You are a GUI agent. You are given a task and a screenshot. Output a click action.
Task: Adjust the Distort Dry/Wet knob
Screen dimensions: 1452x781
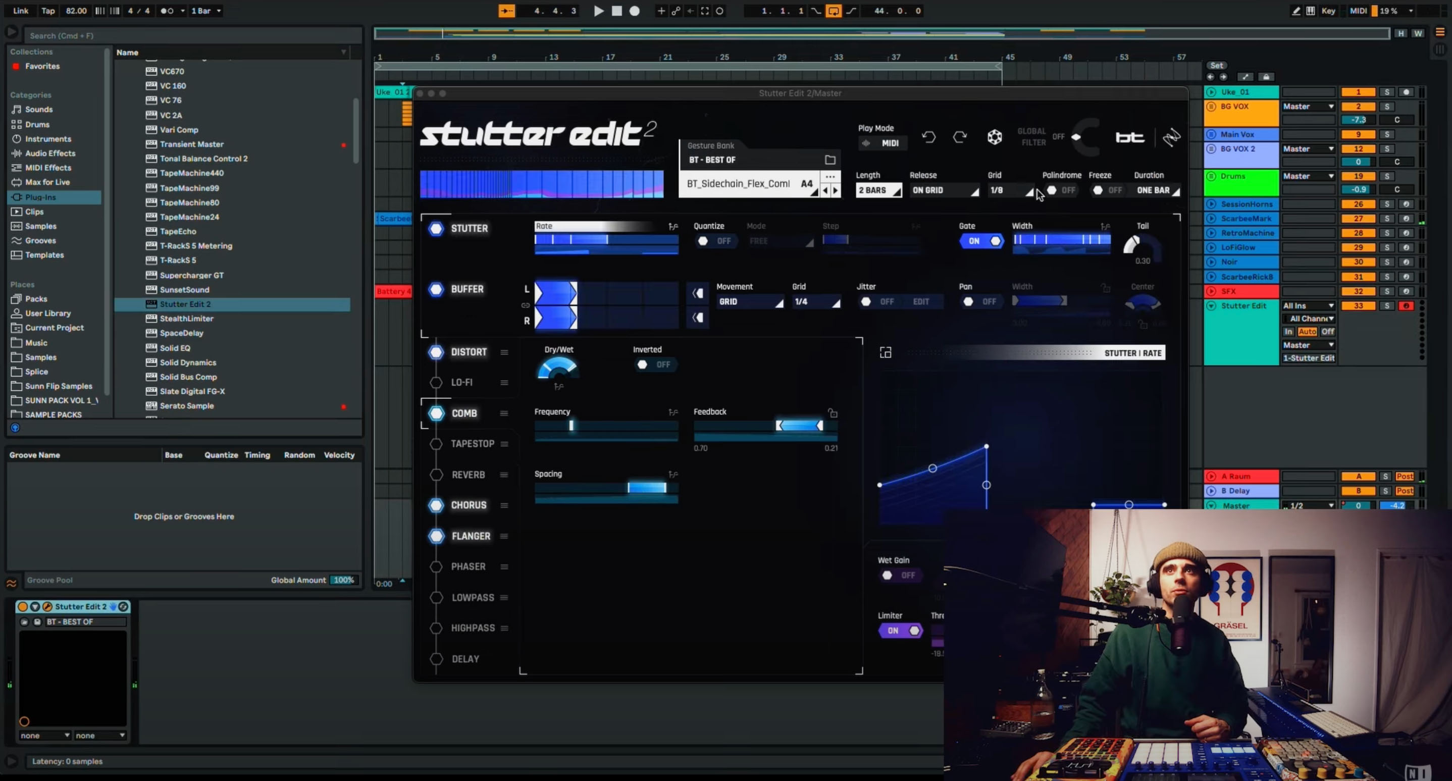(558, 369)
